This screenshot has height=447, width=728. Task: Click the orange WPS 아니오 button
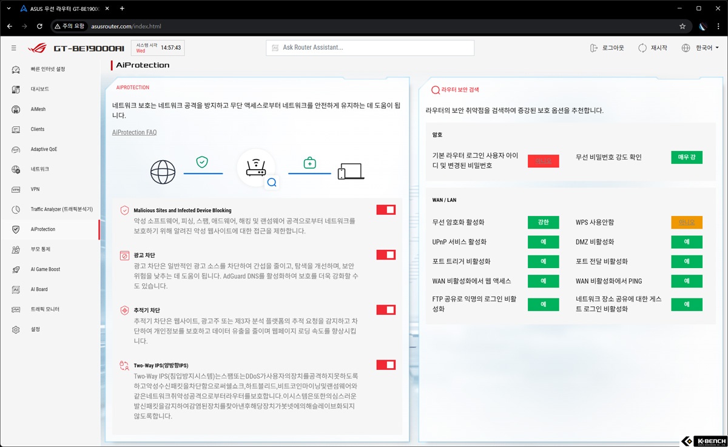pos(686,223)
